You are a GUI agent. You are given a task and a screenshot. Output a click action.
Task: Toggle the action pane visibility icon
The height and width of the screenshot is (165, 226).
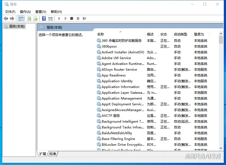(x=50, y=18)
